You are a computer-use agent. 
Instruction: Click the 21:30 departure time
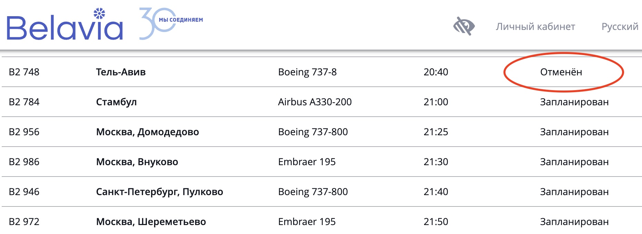tap(436, 162)
